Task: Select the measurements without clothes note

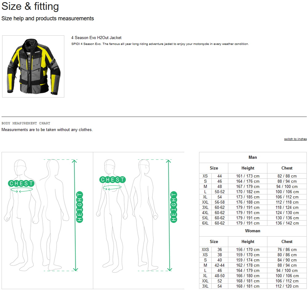Action: [x=47, y=130]
